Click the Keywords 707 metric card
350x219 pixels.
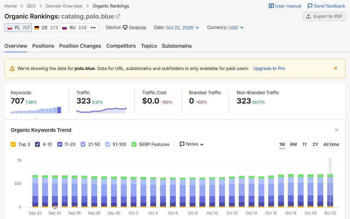[x=36, y=102]
